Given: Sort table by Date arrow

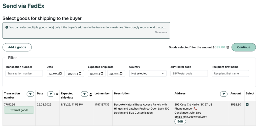Looking at the screenshot, I should coord(57,94).
